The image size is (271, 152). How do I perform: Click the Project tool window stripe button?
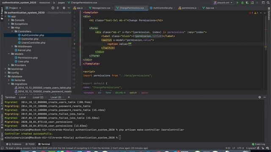click(x=2, y=14)
